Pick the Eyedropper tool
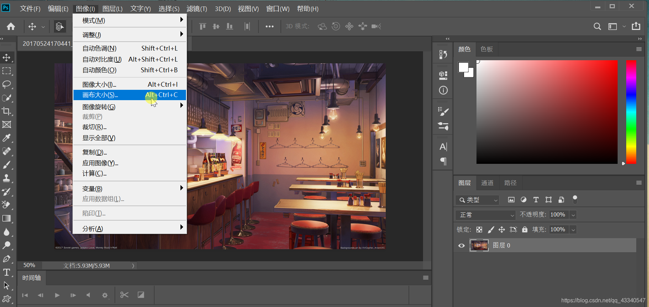 [x=7, y=138]
